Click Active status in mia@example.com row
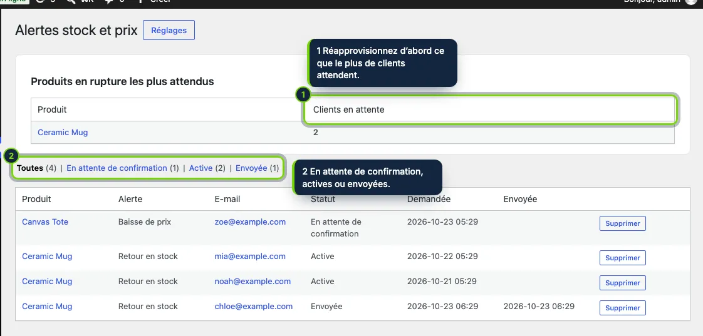This screenshot has height=336, width=703. pos(322,257)
